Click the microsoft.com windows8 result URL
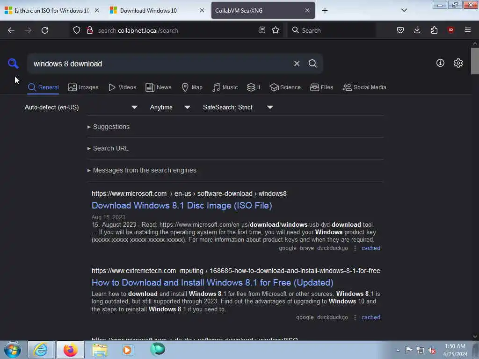The image size is (479, 359). pyautogui.click(x=189, y=194)
